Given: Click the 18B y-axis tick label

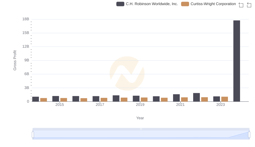Looking at the screenshot, I should point(26,19).
